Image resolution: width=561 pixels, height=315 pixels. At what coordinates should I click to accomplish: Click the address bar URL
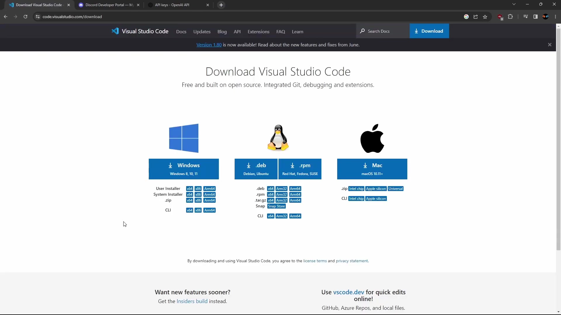(72, 17)
